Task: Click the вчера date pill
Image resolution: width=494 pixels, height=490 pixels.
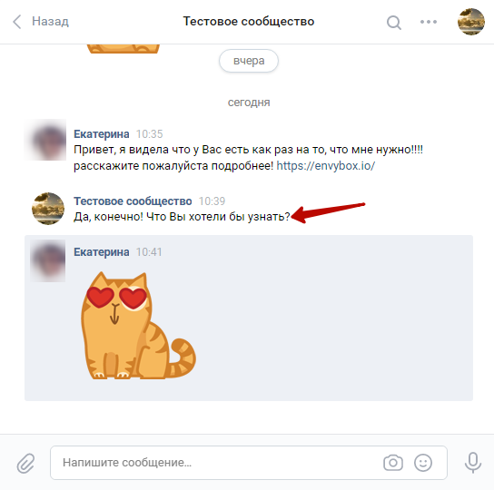Action: tap(249, 61)
